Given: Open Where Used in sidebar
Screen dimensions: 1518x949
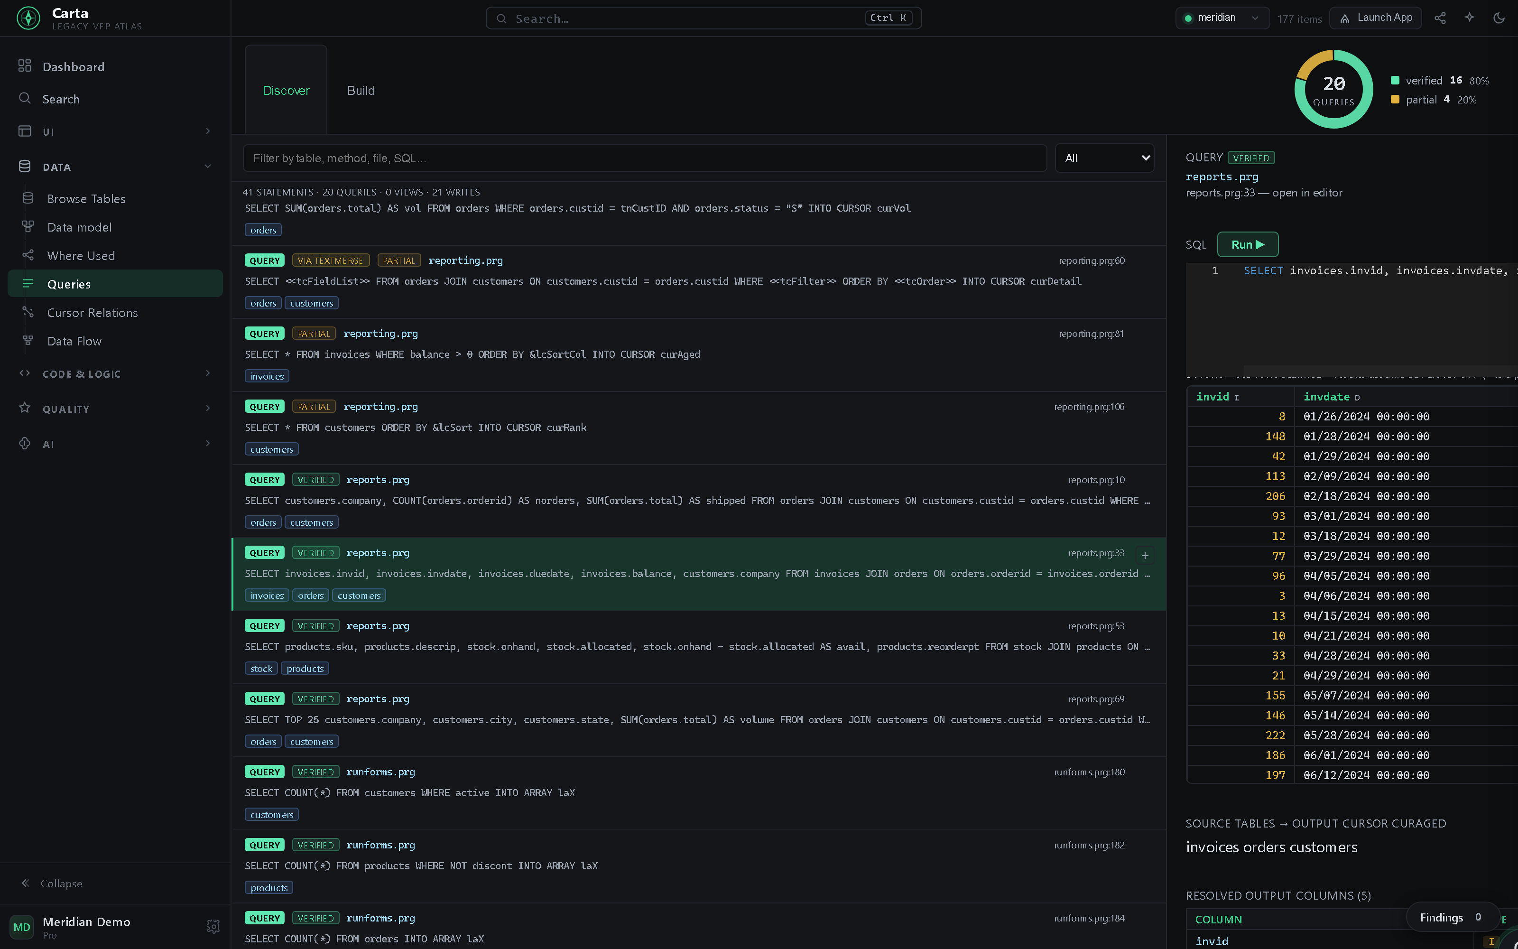Looking at the screenshot, I should (115, 255).
